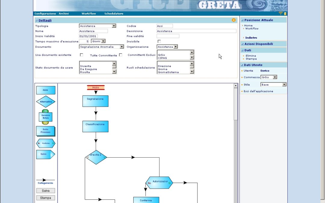Toggle the Invisibile checkbox
The image size is (325, 203).
159,42
